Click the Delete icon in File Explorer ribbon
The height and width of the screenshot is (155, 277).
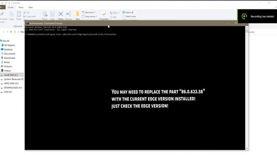click(x=61, y=14)
